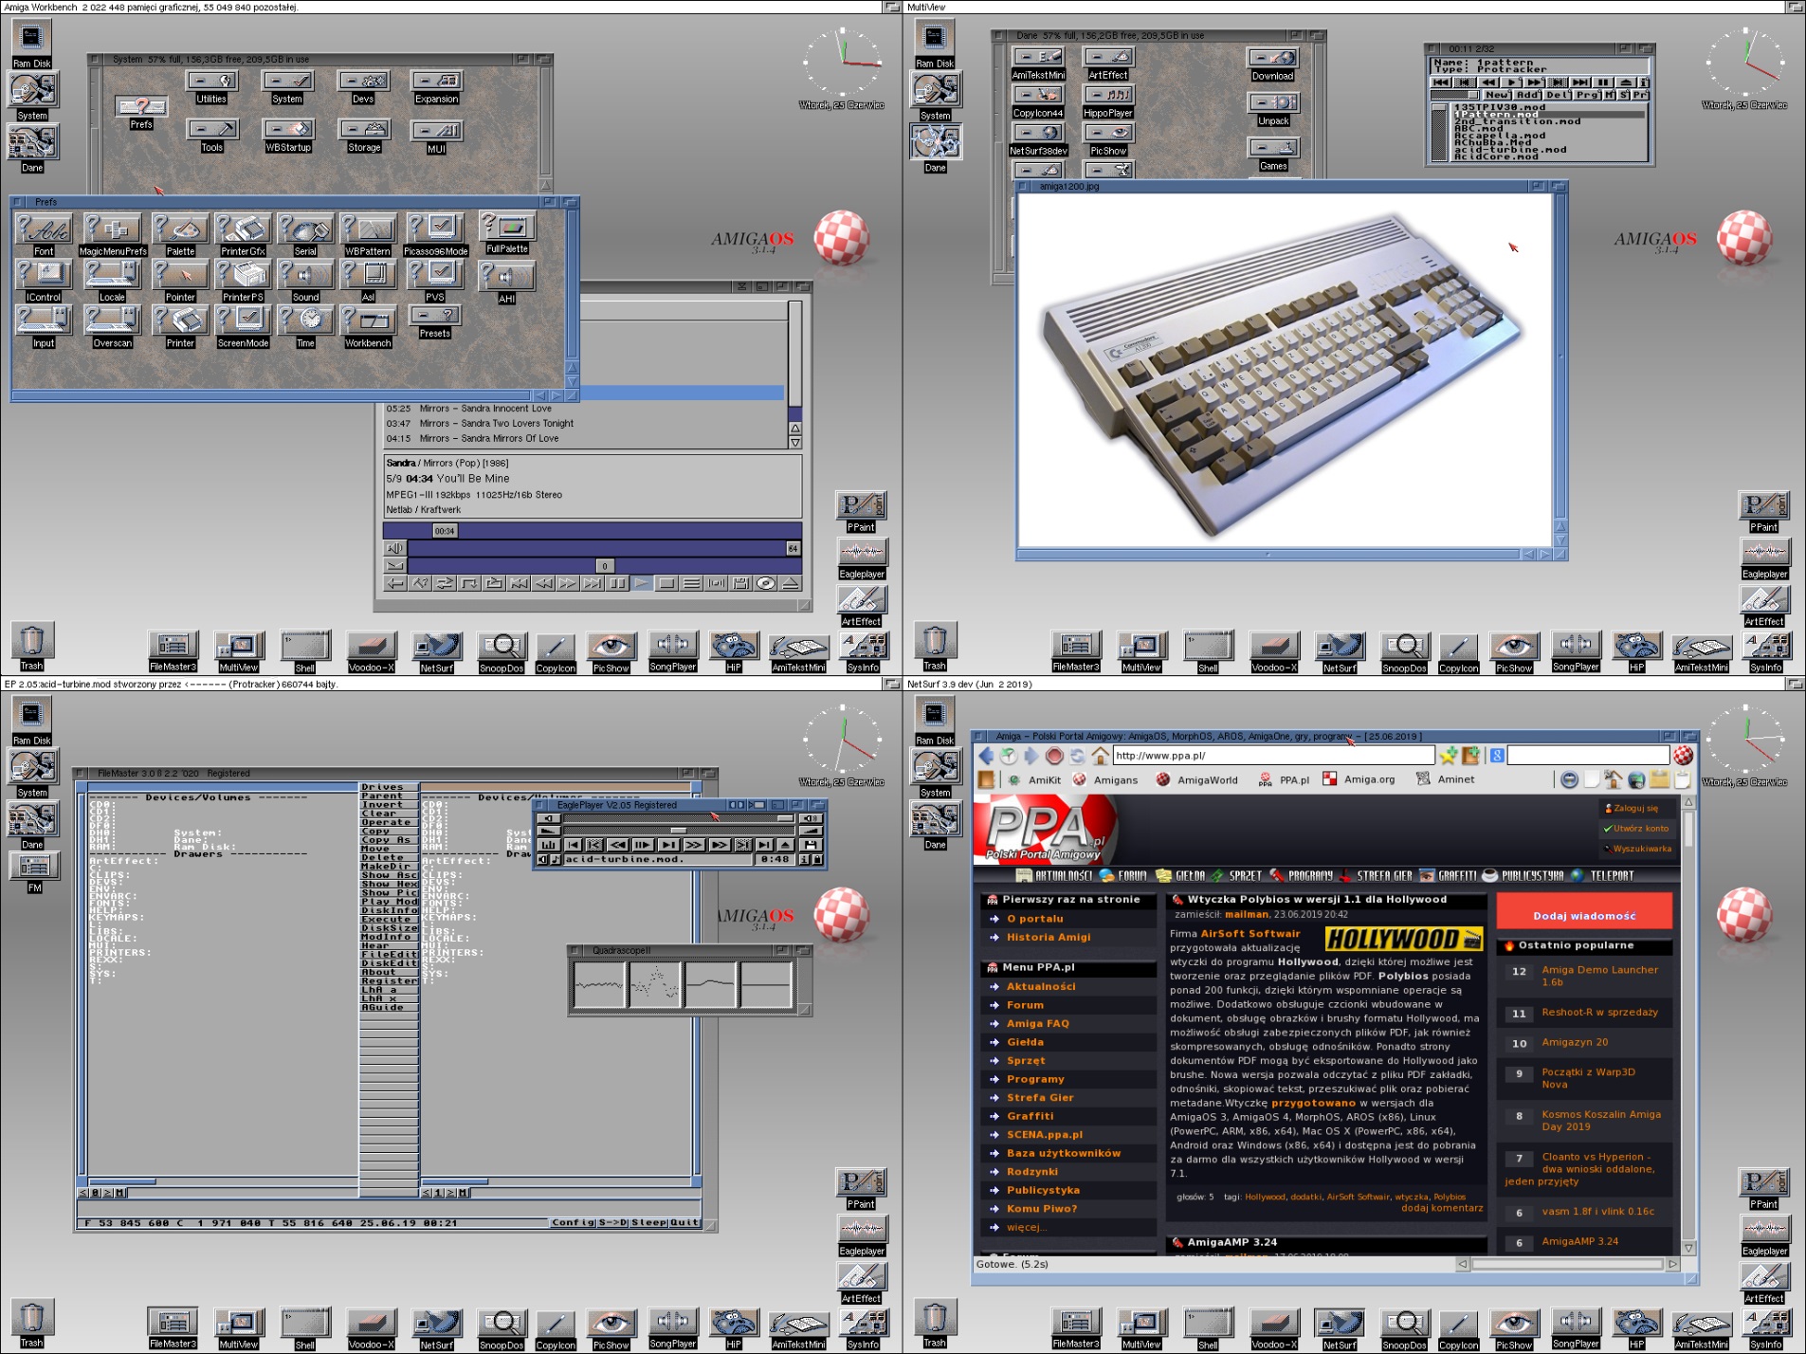Click horizontal scrollbar of amiga1200.jpg window
This screenshot has height=1354, width=1806.
1270,554
